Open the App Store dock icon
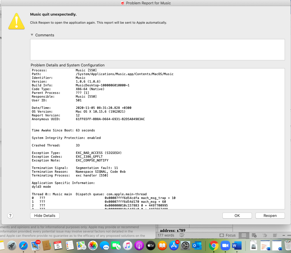Viewport: 291px width, 253px height. [x=174, y=246]
